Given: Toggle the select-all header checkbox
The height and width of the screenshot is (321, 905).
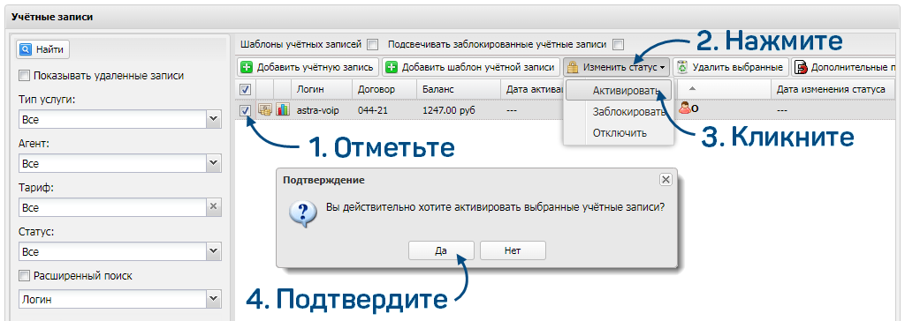Looking at the screenshot, I should point(245,89).
